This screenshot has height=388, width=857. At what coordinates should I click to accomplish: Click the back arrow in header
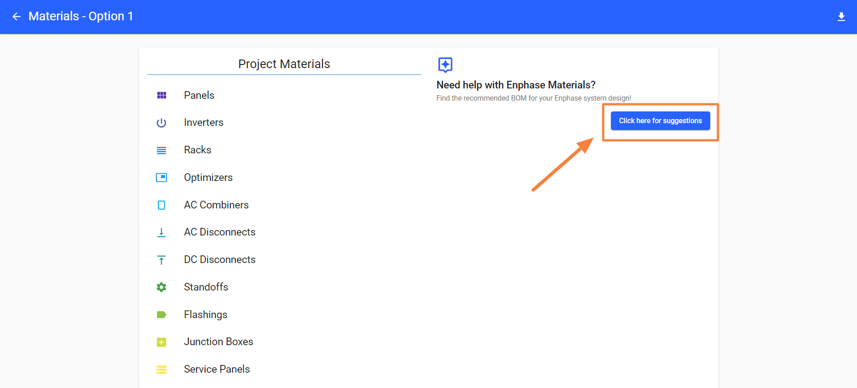(17, 17)
